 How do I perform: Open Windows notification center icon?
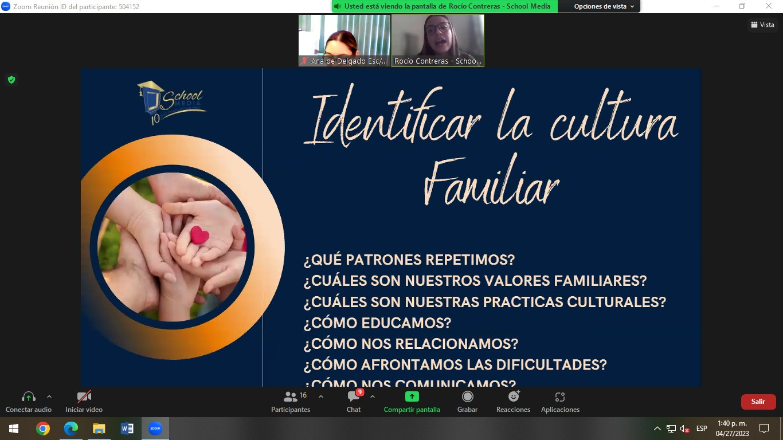click(764, 429)
